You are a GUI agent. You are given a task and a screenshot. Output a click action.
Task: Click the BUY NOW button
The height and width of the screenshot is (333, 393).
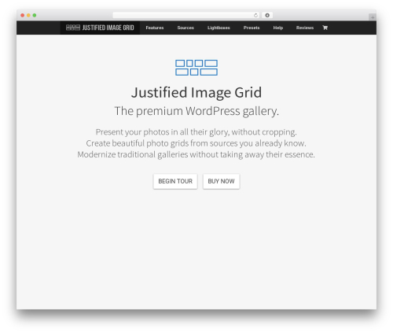pos(221,181)
